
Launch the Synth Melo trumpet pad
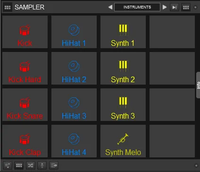(x=123, y=141)
